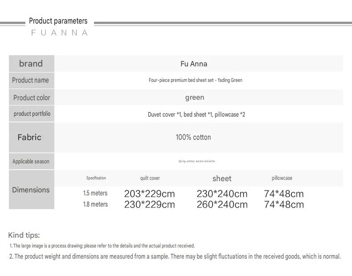Click the Fu Anna brand value
The image size is (352, 276).
(x=194, y=64)
